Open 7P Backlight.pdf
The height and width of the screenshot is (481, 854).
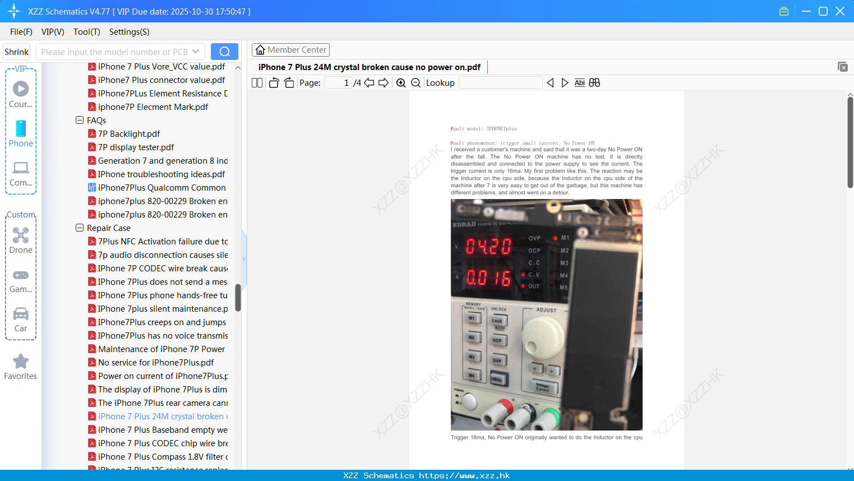[124, 134]
